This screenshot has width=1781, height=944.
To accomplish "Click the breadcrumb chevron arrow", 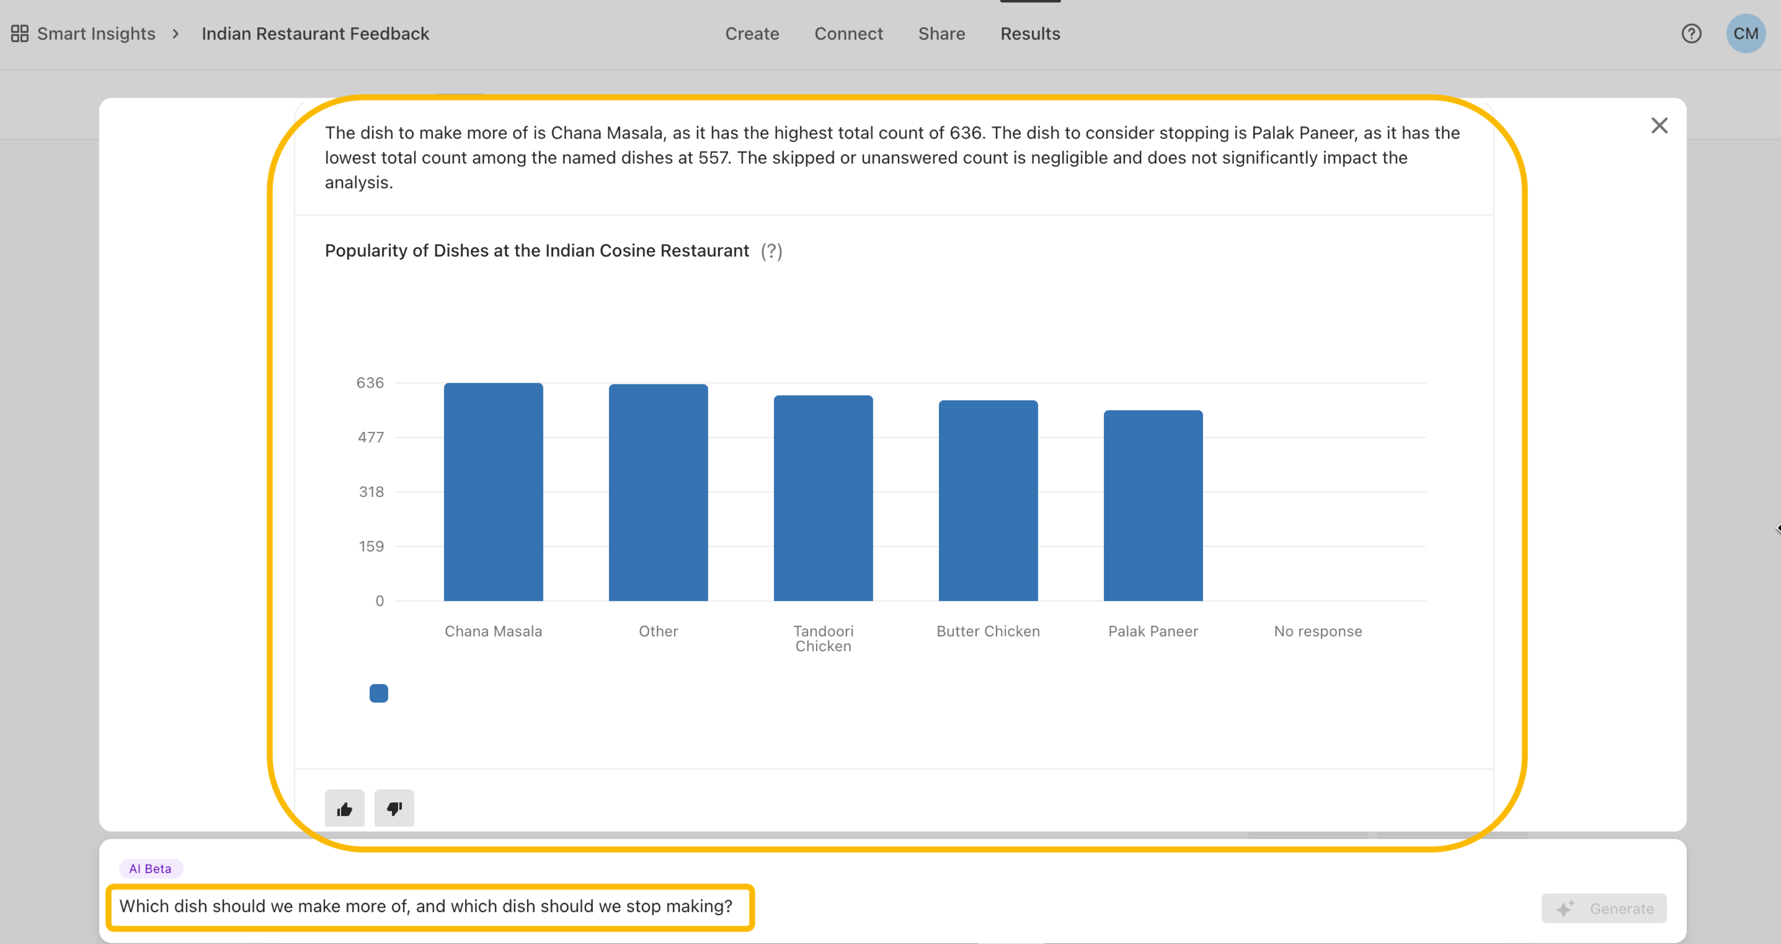I will click(x=176, y=33).
